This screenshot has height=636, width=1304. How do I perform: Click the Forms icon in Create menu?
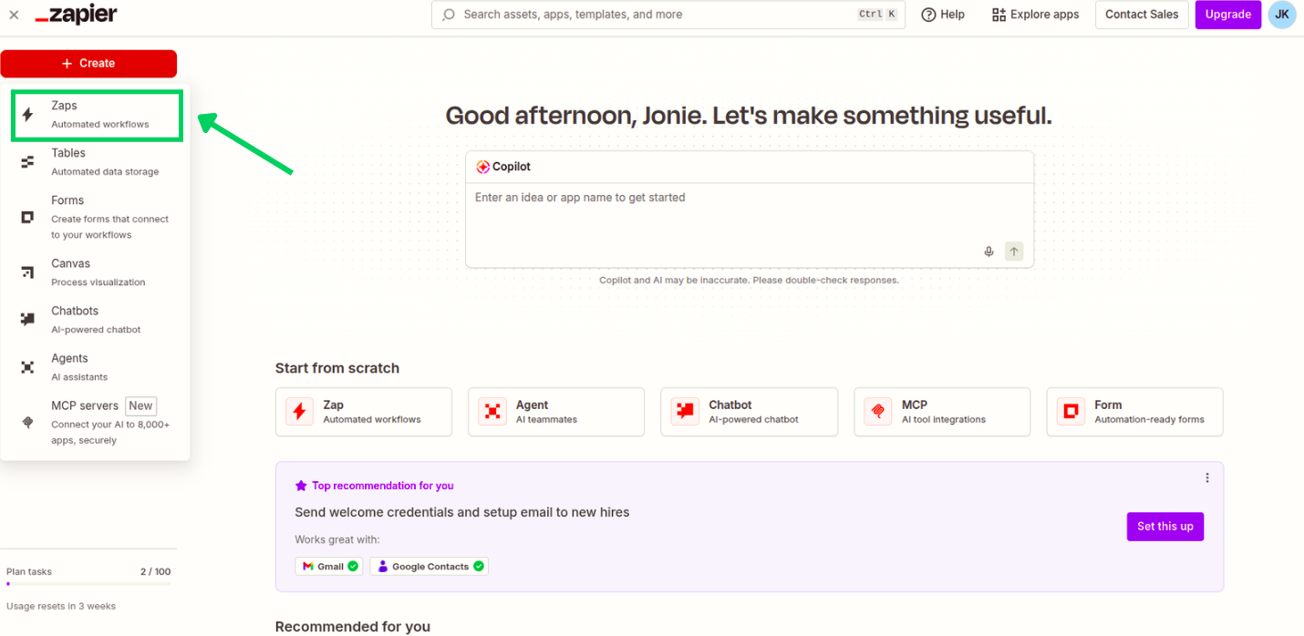pos(27,218)
